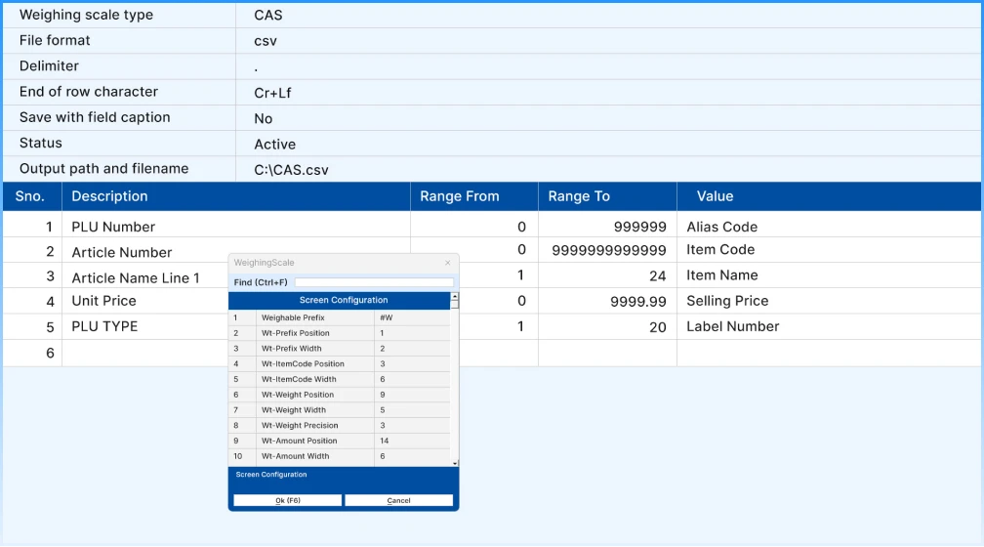984x547 pixels.
Task: Click the Value column header
Action: click(829, 196)
